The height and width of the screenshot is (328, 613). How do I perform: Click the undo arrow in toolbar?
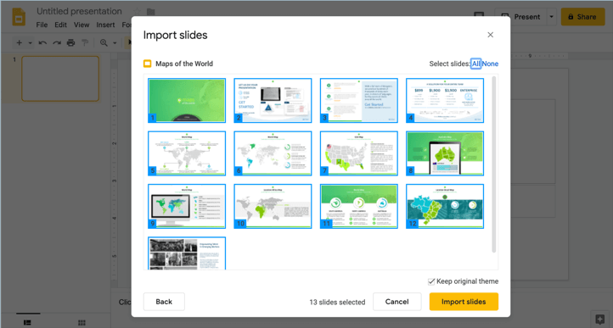[42, 43]
